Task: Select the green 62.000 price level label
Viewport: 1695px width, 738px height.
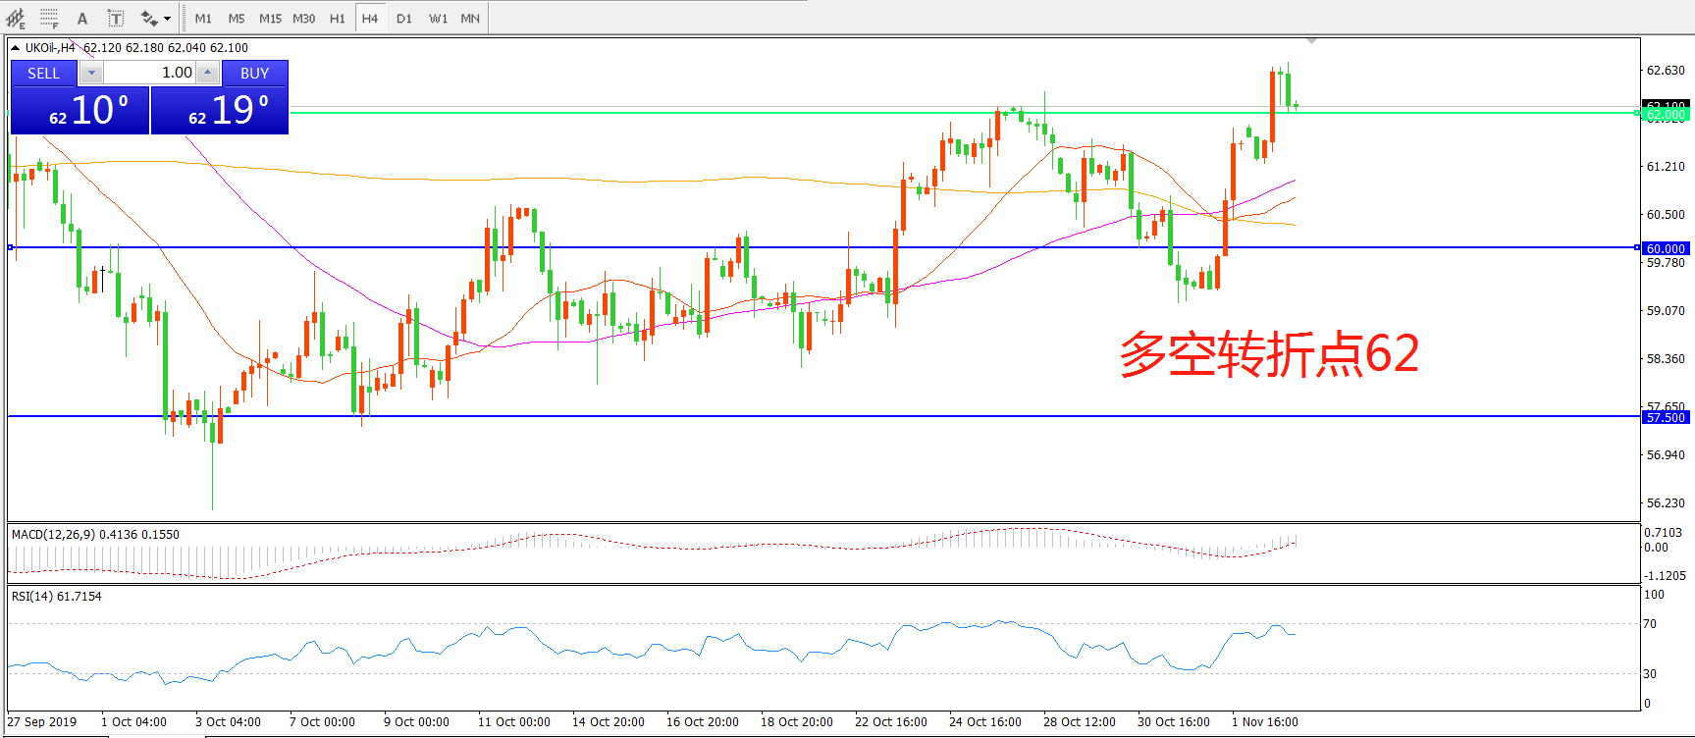Action: (1666, 115)
